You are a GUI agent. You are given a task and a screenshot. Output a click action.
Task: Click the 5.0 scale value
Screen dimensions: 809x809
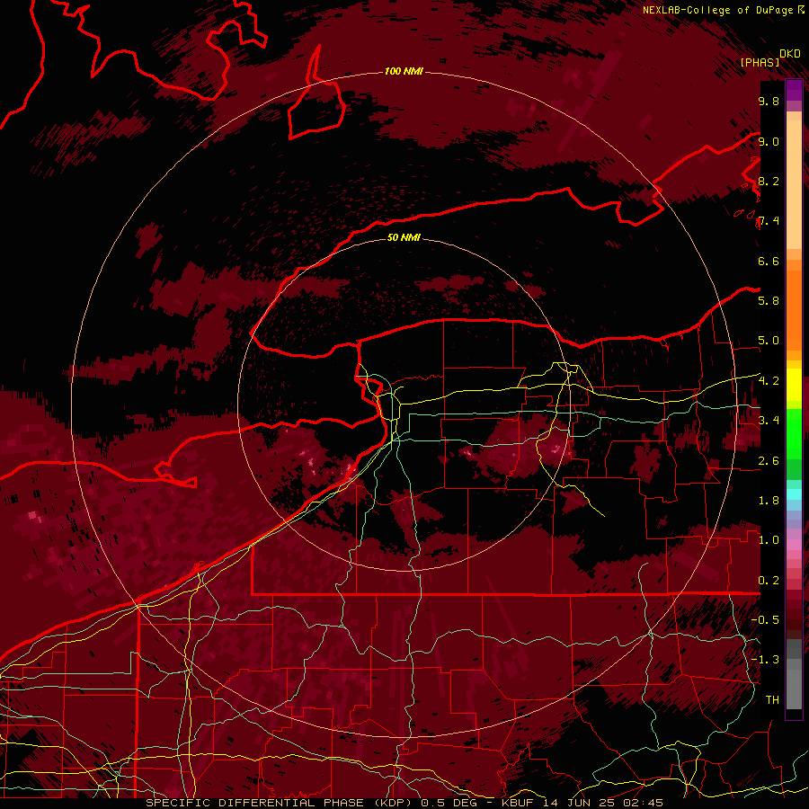(769, 341)
